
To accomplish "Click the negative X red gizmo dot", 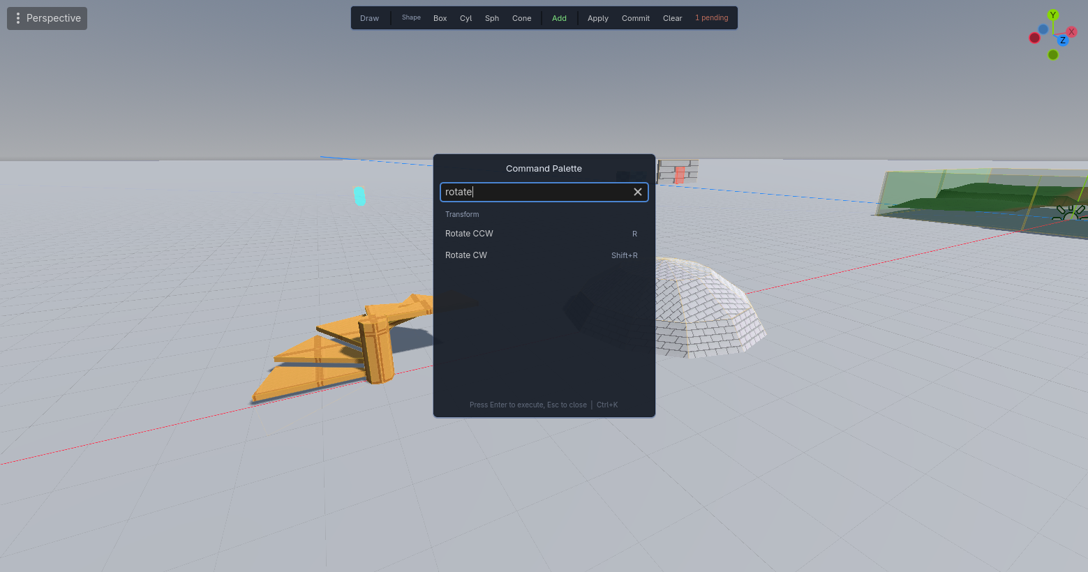I will [1034, 38].
